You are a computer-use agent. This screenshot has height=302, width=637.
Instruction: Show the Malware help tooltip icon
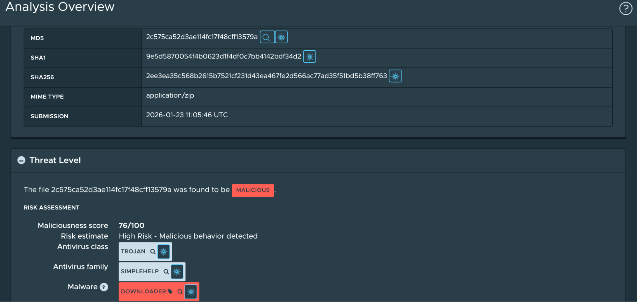104,287
